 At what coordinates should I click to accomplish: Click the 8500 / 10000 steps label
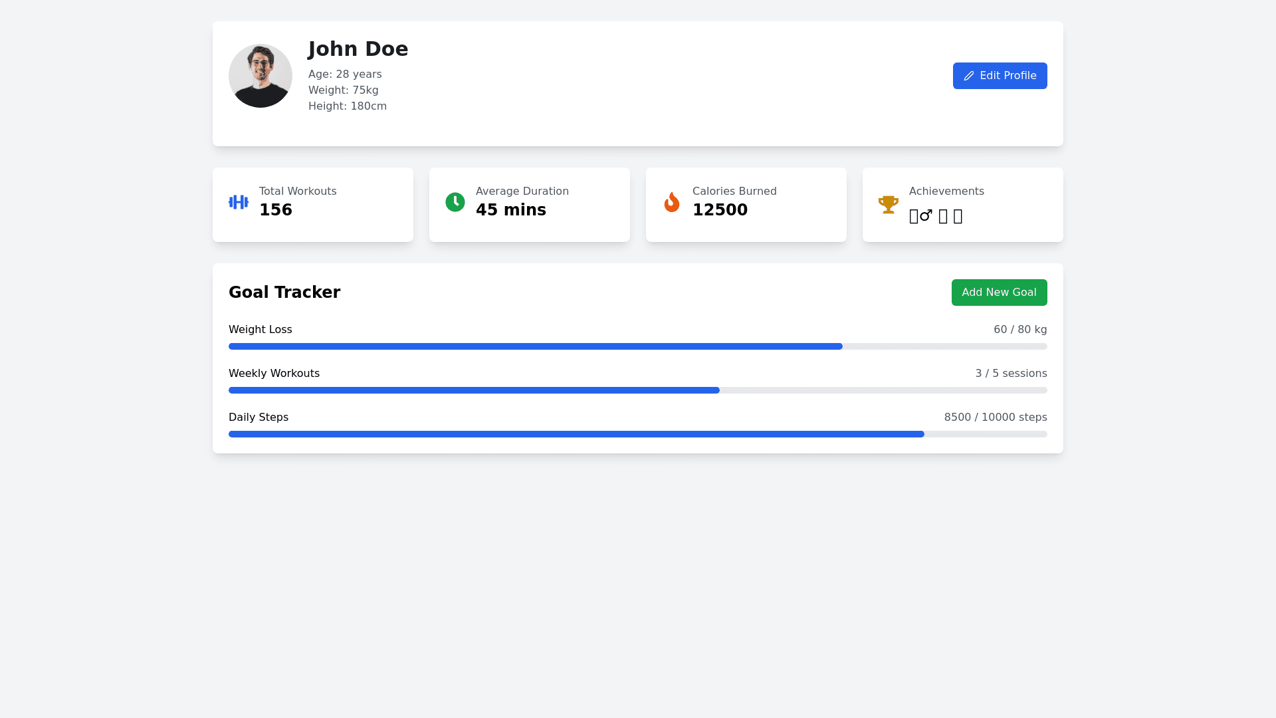point(995,418)
